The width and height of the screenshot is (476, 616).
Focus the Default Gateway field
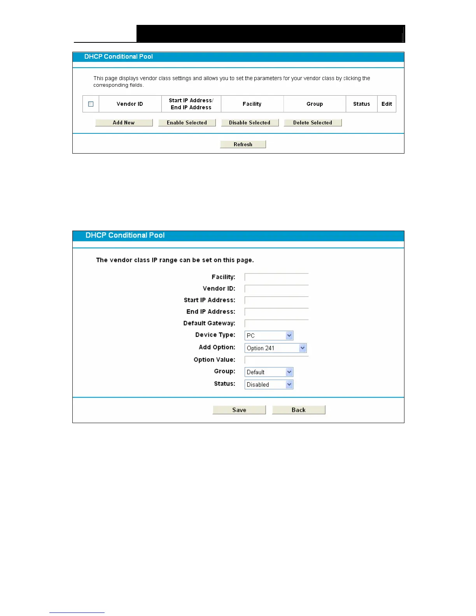coord(276,324)
